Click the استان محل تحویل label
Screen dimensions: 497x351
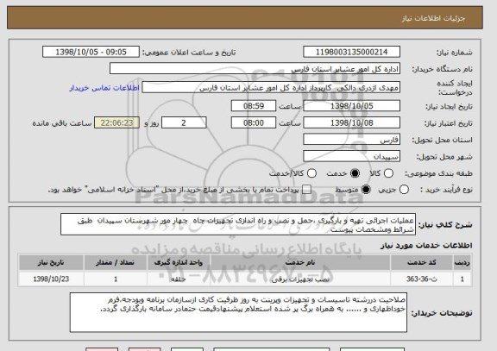coord(442,140)
